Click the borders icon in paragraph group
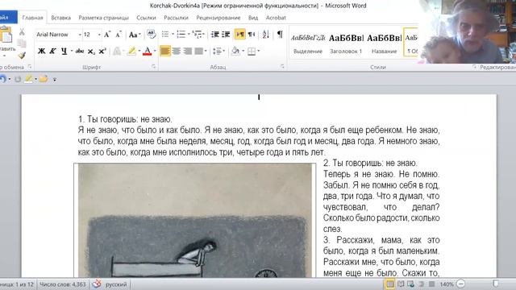Screen dimensions: 516x290 click(252, 52)
